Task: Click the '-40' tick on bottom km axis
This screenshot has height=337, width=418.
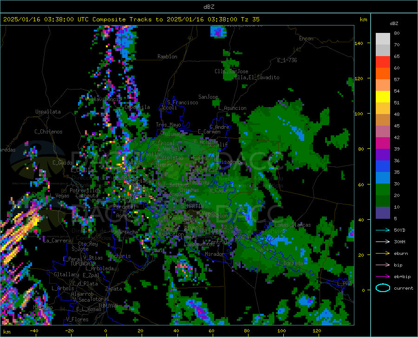Action: (34, 331)
